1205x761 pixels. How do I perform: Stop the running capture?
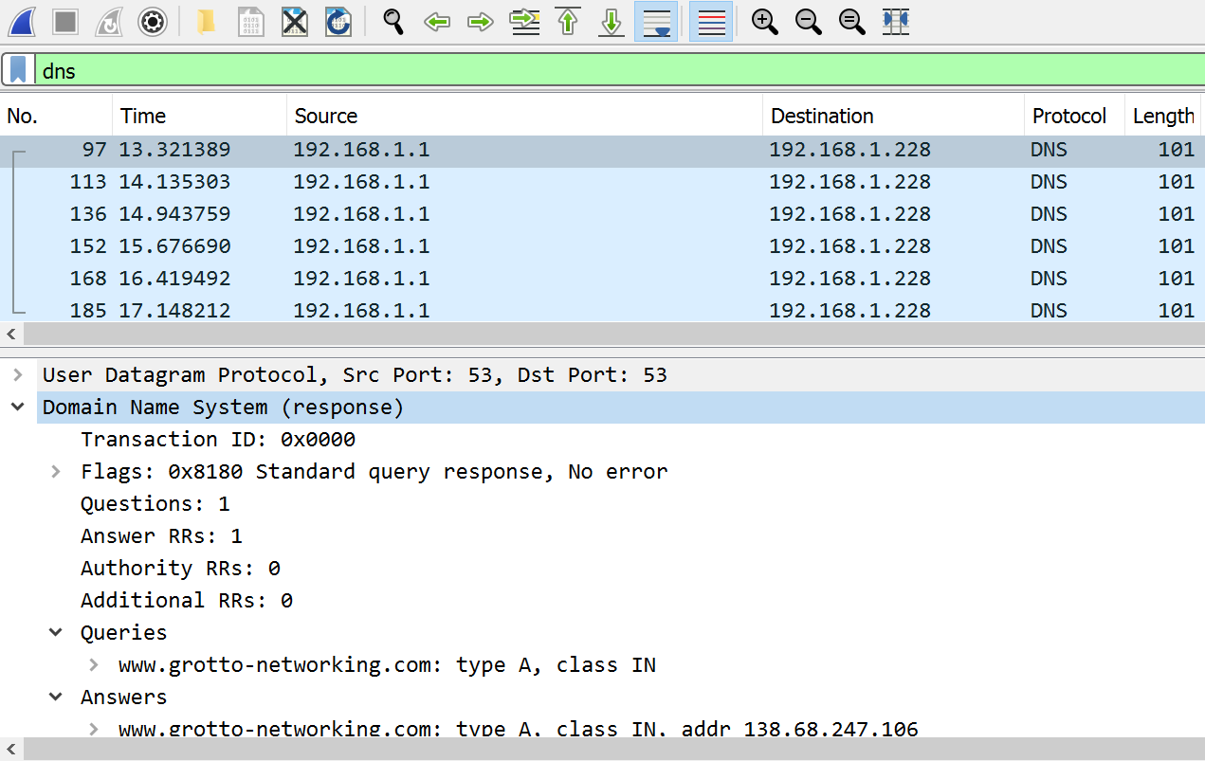tap(64, 21)
